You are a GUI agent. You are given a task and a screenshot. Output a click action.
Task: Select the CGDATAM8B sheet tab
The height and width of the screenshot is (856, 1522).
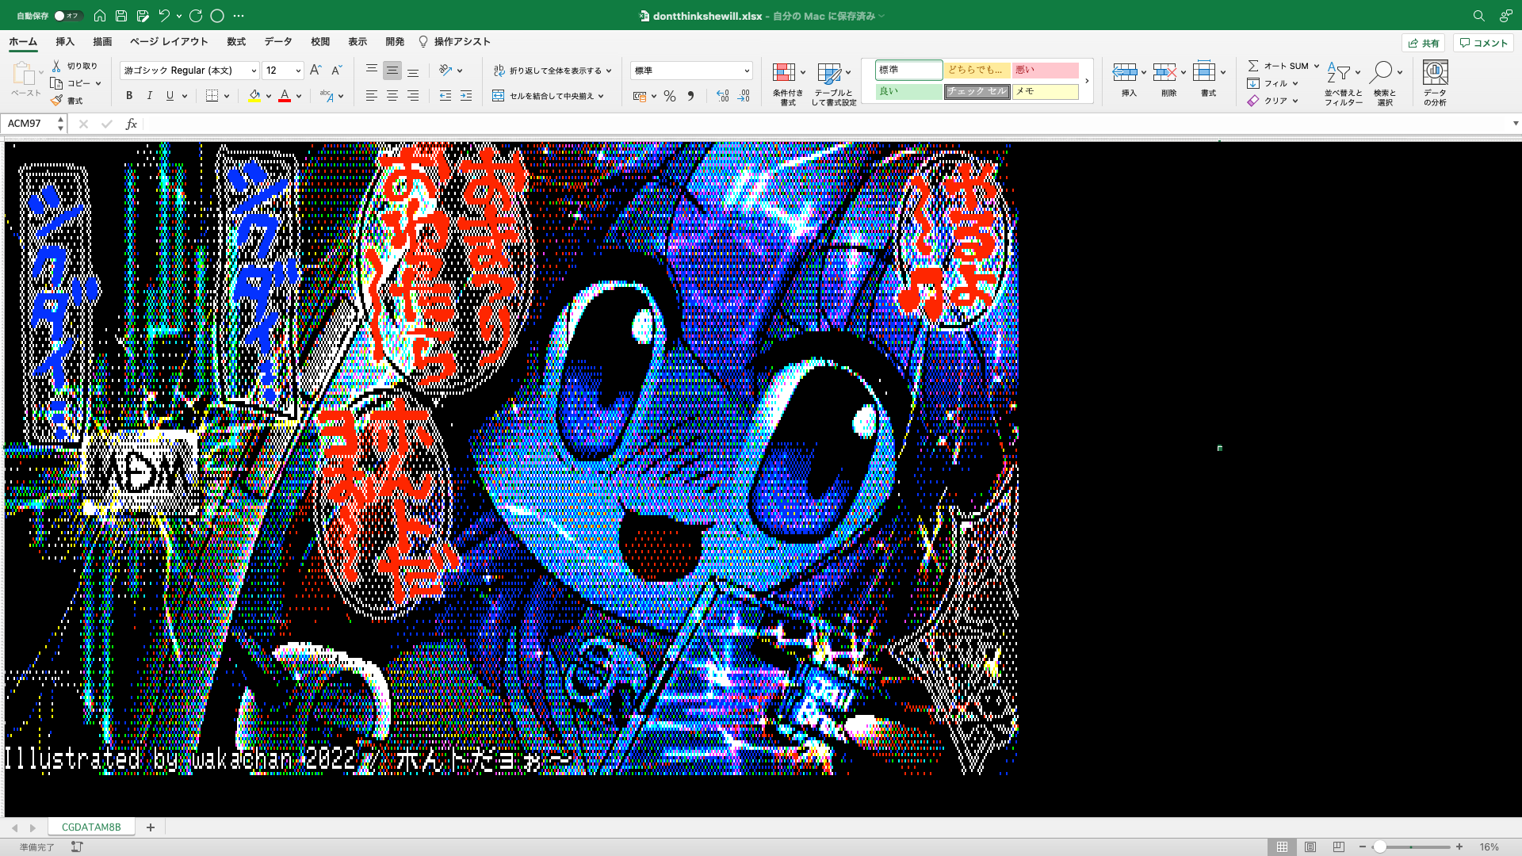[x=91, y=827]
